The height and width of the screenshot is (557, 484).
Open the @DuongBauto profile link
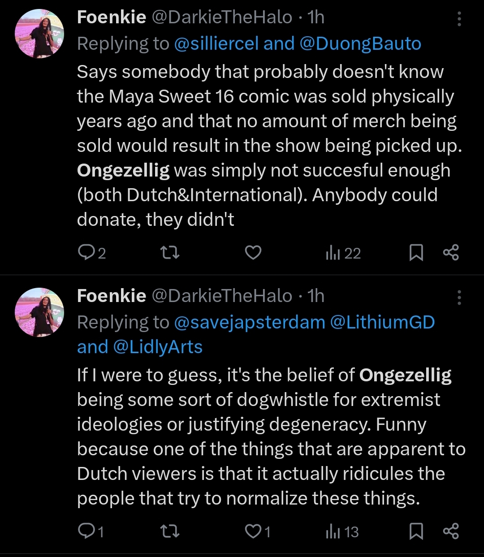(x=360, y=44)
